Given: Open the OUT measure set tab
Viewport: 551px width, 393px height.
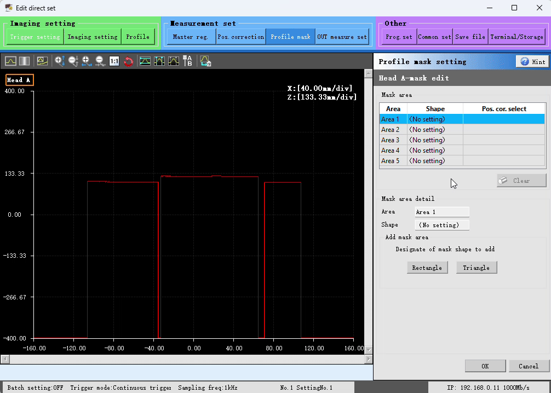Looking at the screenshot, I should tap(342, 37).
